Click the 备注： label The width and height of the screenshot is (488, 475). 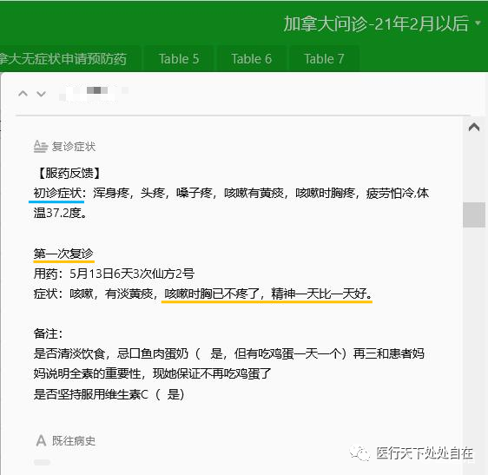[49, 333]
